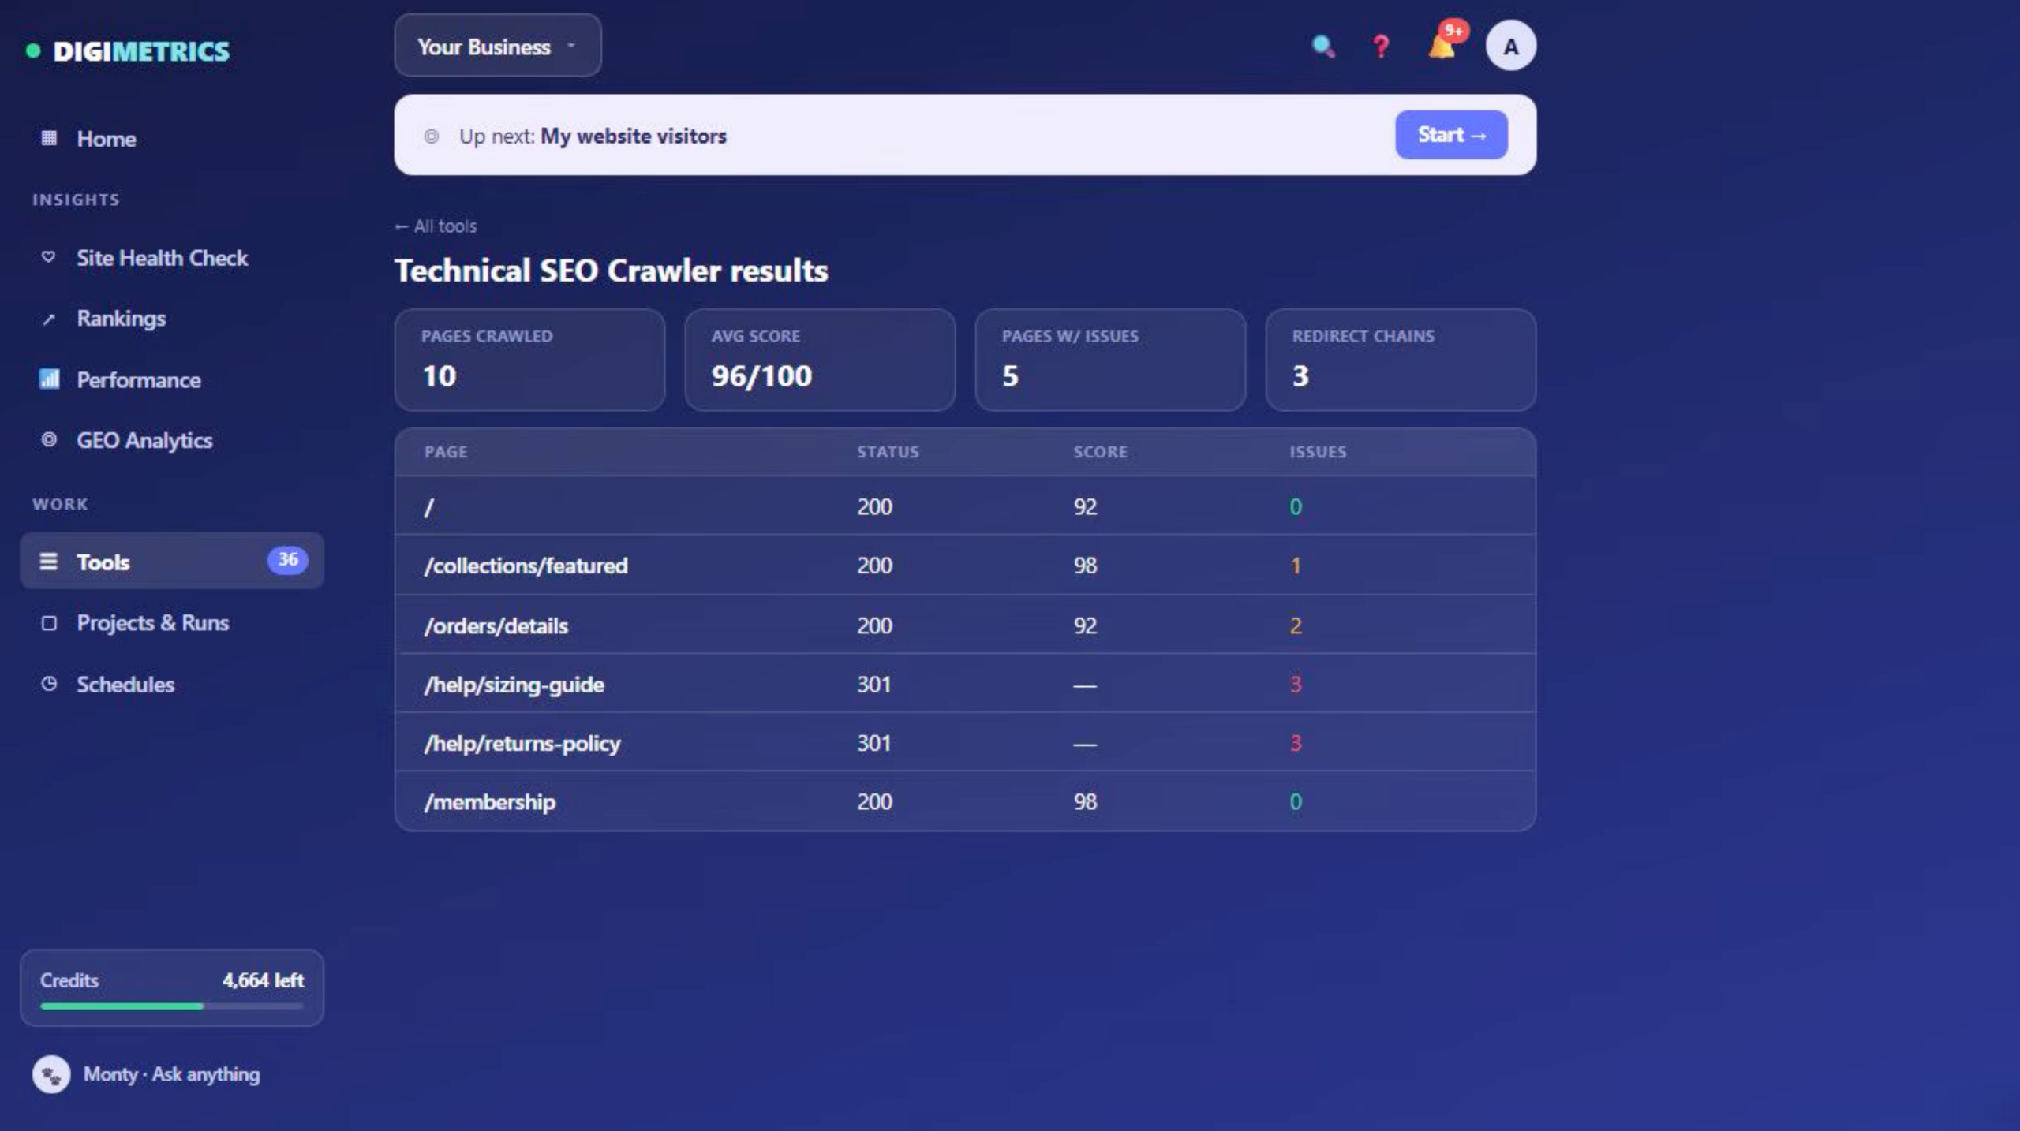Expand the Your Business dropdown

point(498,46)
